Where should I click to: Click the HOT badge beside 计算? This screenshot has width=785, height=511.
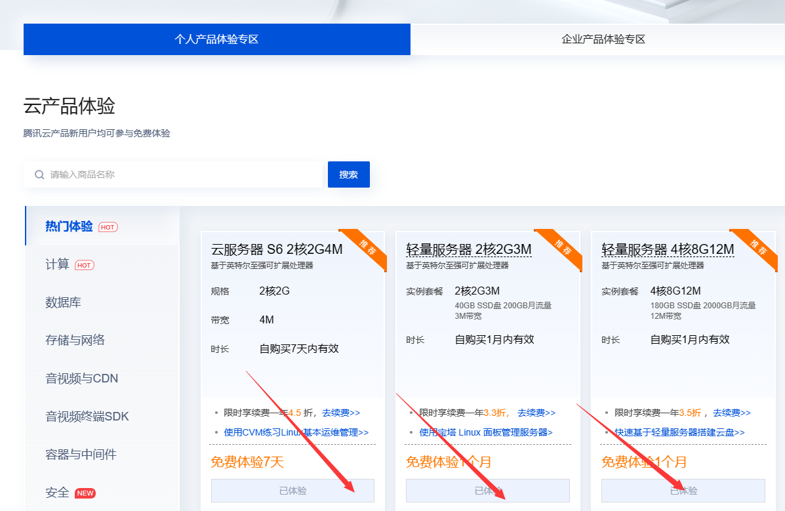tap(85, 265)
